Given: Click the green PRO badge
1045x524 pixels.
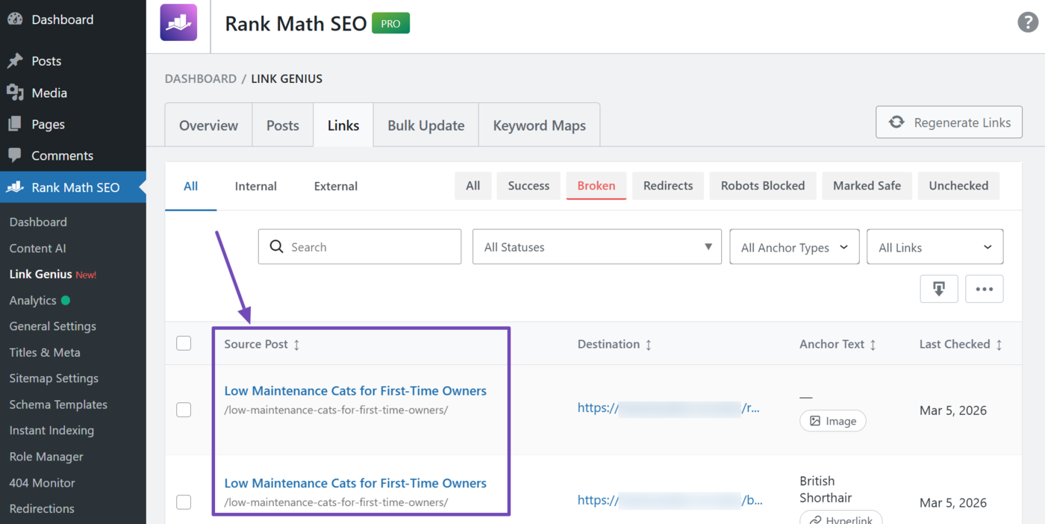Looking at the screenshot, I should click(391, 23).
